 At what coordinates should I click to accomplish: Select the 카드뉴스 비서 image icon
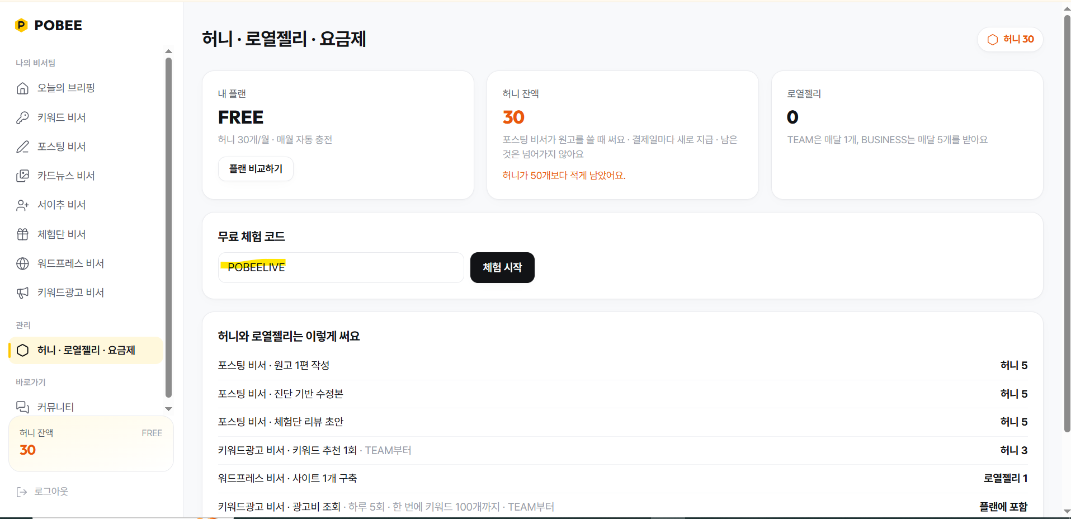(22, 176)
